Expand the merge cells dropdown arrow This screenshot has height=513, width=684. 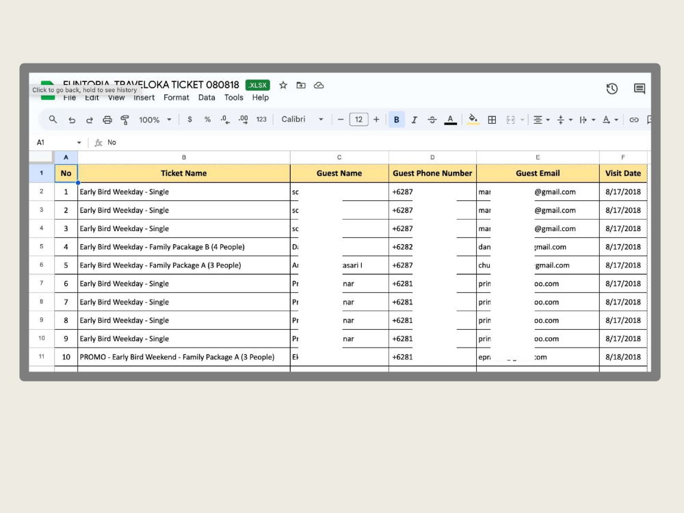tap(522, 120)
